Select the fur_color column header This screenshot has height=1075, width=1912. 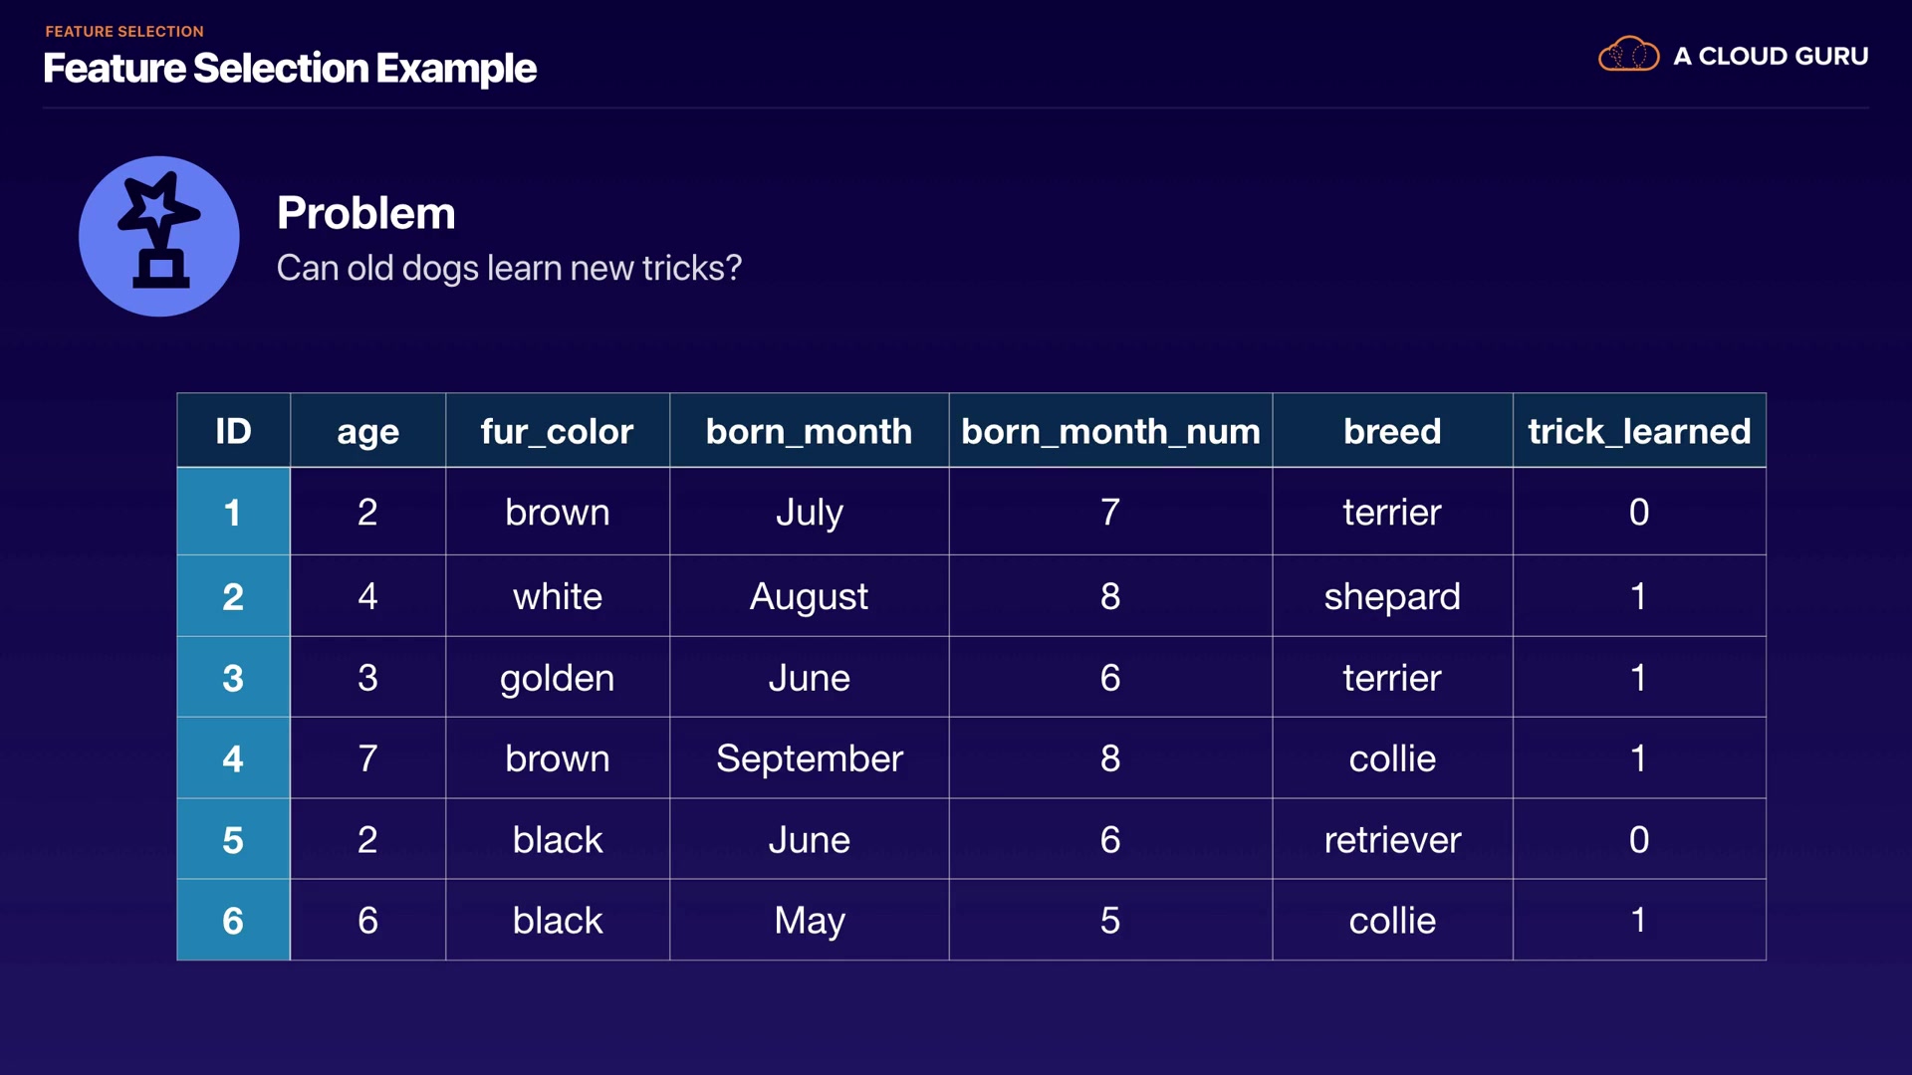pos(557,431)
